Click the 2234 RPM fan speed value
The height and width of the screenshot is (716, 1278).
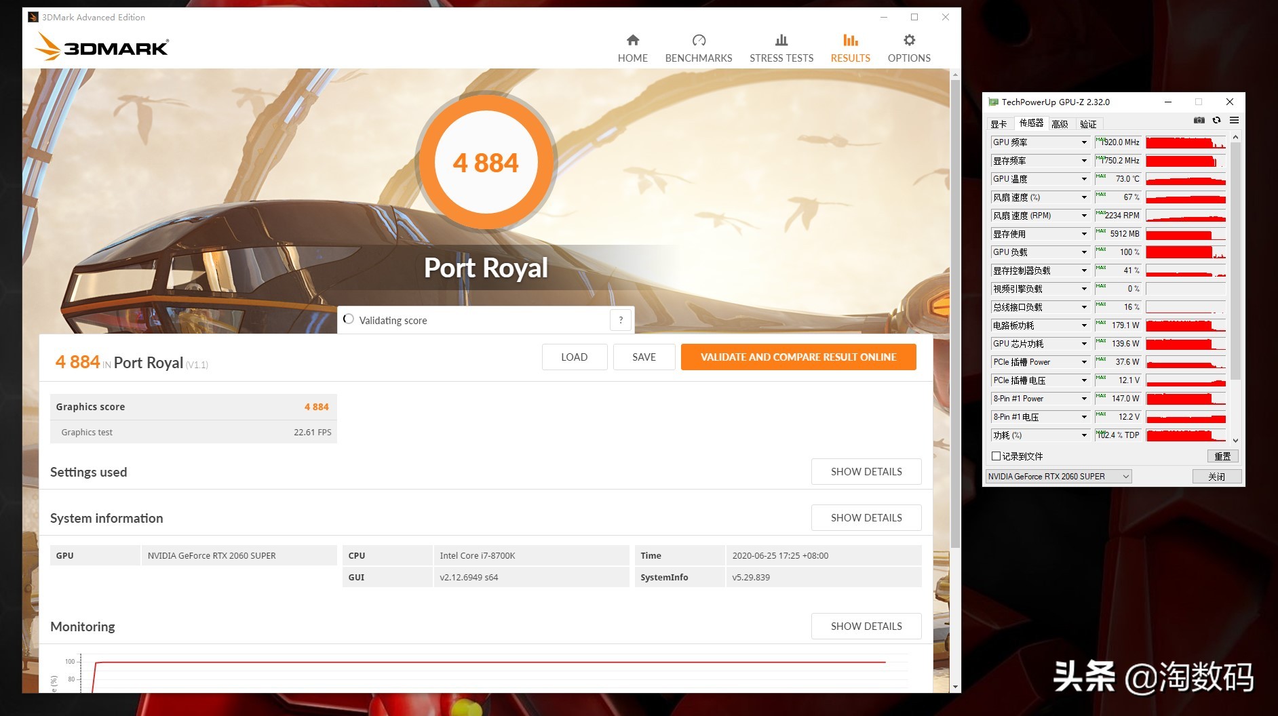tap(1118, 216)
